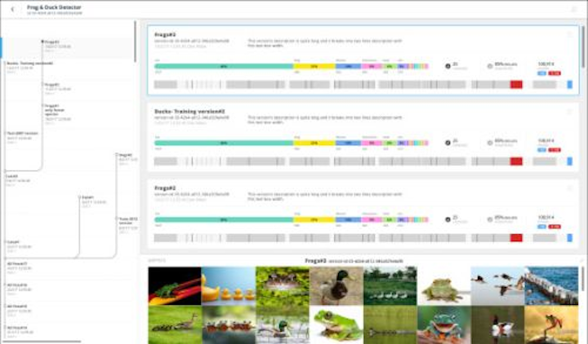Click the dark circle icon on Ducks- Training version#3 card

[448, 143]
